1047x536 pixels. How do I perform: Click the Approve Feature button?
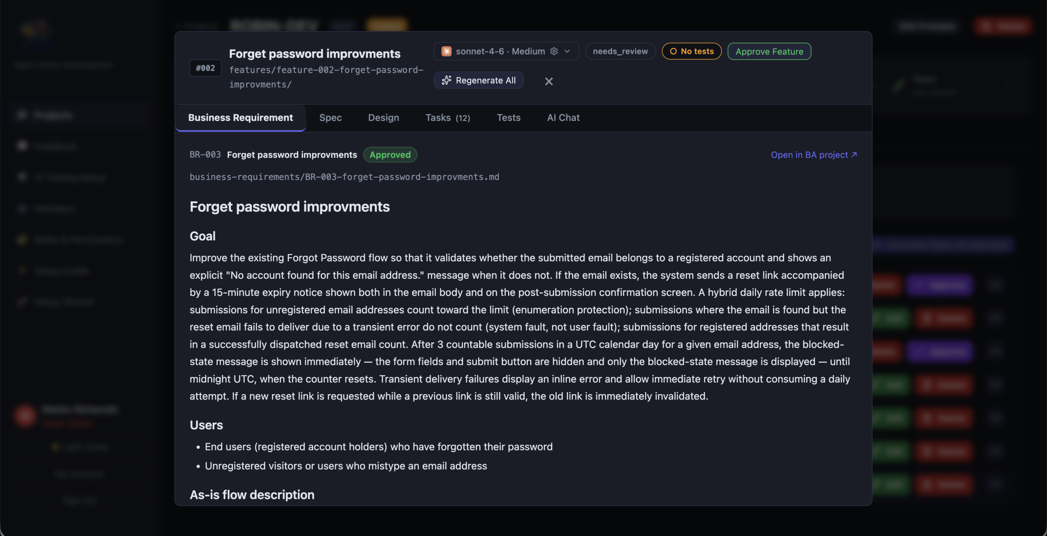coord(769,51)
